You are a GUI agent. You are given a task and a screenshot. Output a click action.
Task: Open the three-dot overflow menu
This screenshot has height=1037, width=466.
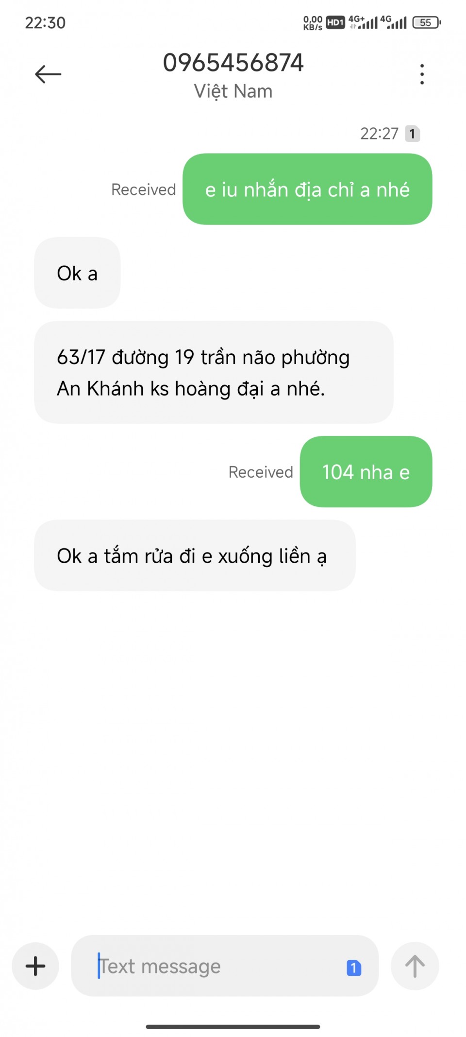tap(422, 74)
